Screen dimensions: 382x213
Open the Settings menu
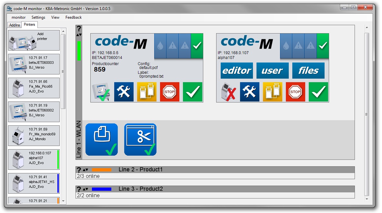click(38, 17)
